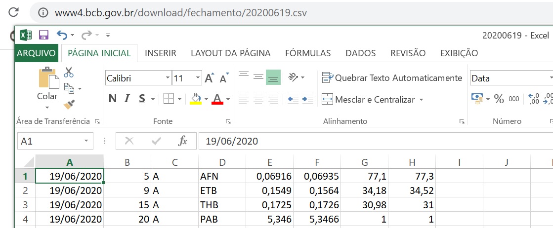553x228 pixels.
Task: Redo the last action
Action: pyautogui.click(x=86, y=35)
